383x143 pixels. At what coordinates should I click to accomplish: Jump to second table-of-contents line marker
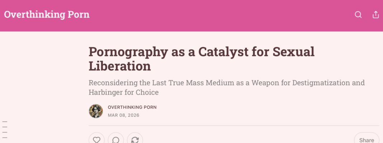coord(5,127)
